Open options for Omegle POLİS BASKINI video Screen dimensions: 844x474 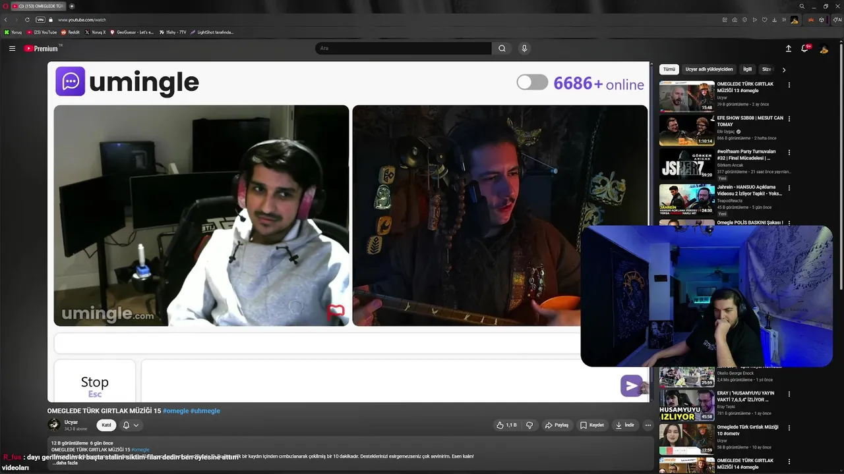tap(789, 223)
